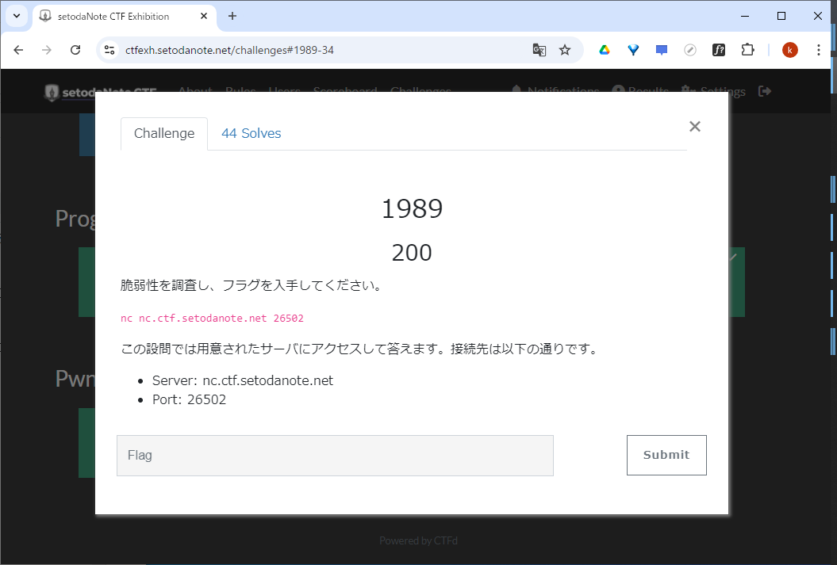
Task: Click the Powered by CTFd footer link
Action: click(419, 540)
